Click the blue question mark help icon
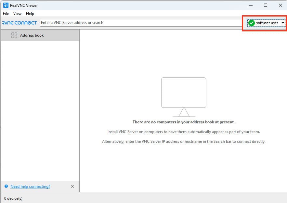287x203 pixels. point(6,186)
